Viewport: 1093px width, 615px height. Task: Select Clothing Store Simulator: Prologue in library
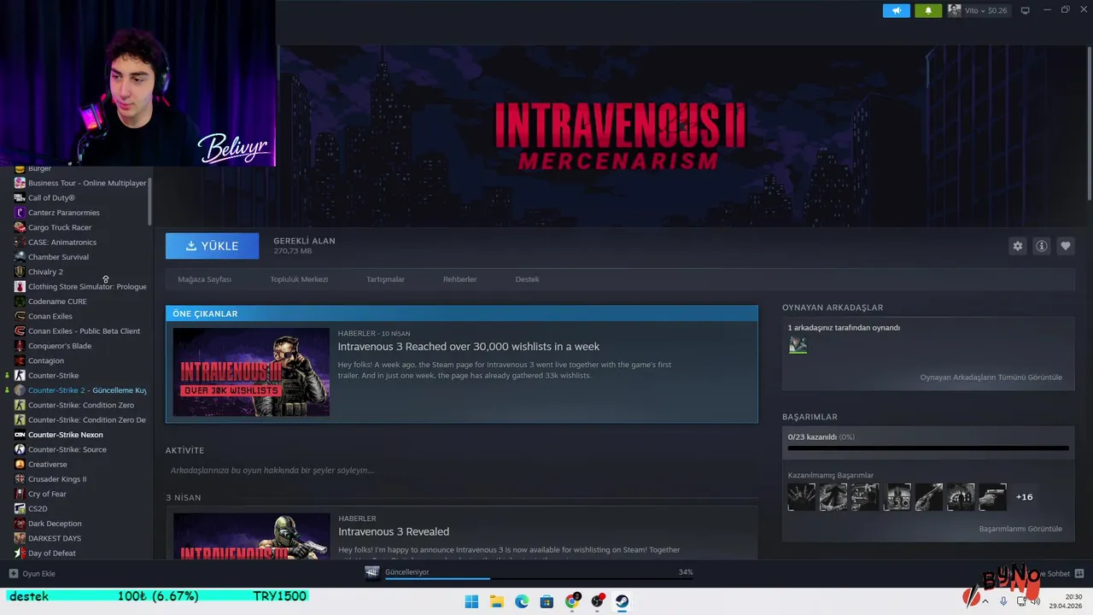point(80,287)
